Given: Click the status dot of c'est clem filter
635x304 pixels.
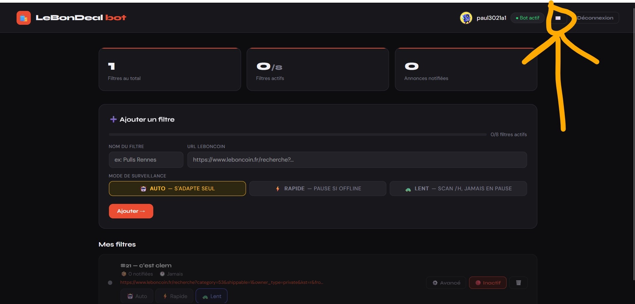Looking at the screenshot, I should click(110, 283).
